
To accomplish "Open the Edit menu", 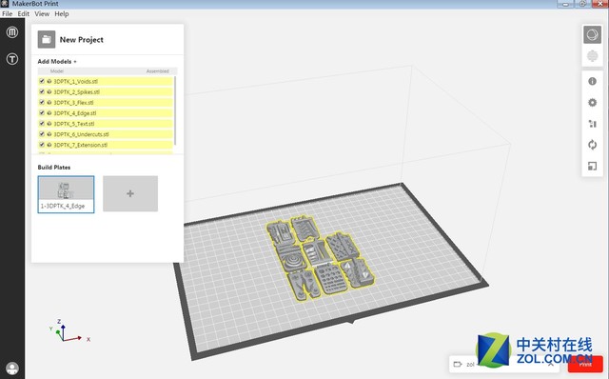I will pyautogui.click(x=23, y=13).
